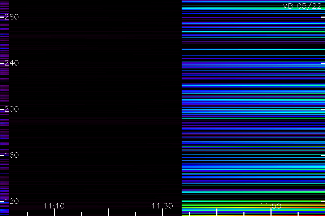Click the 120 frequency axis label

[12, 201]
